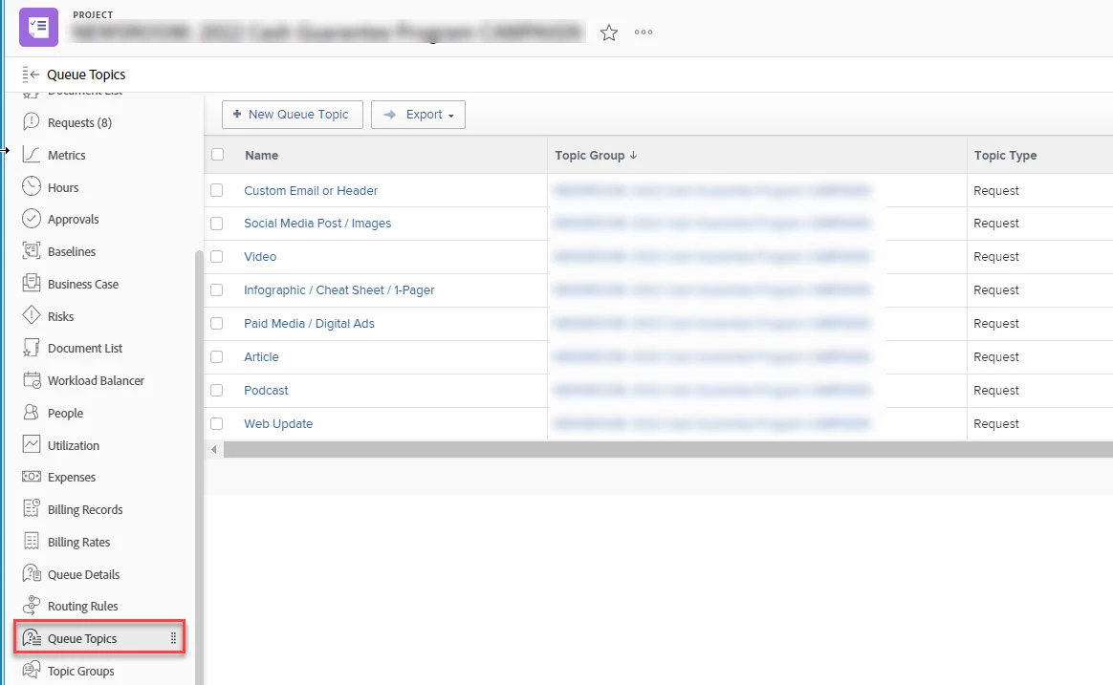Open the Billing Rates section
Screen dimensions: 1113x685
tap(78, 543)
